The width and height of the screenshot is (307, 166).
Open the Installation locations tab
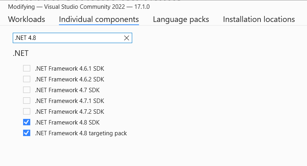click(x=259, y=19)
